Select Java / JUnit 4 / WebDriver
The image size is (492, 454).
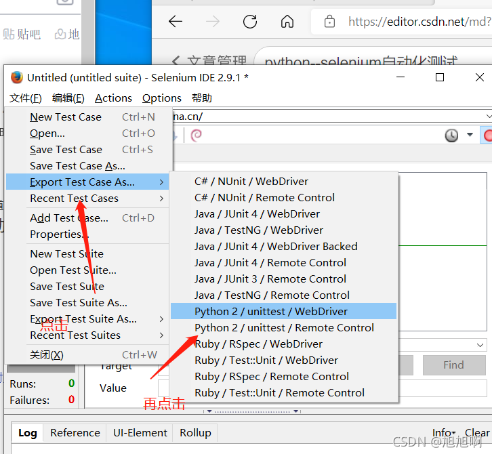[284, 214]
